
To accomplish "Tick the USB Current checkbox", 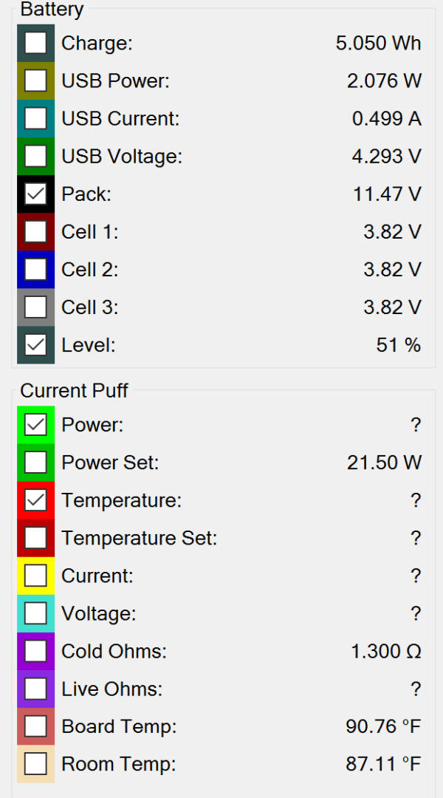I will (35, 118).
